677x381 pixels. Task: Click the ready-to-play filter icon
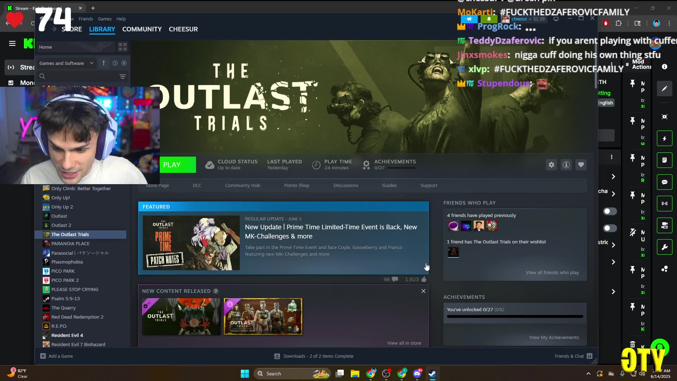124,63
